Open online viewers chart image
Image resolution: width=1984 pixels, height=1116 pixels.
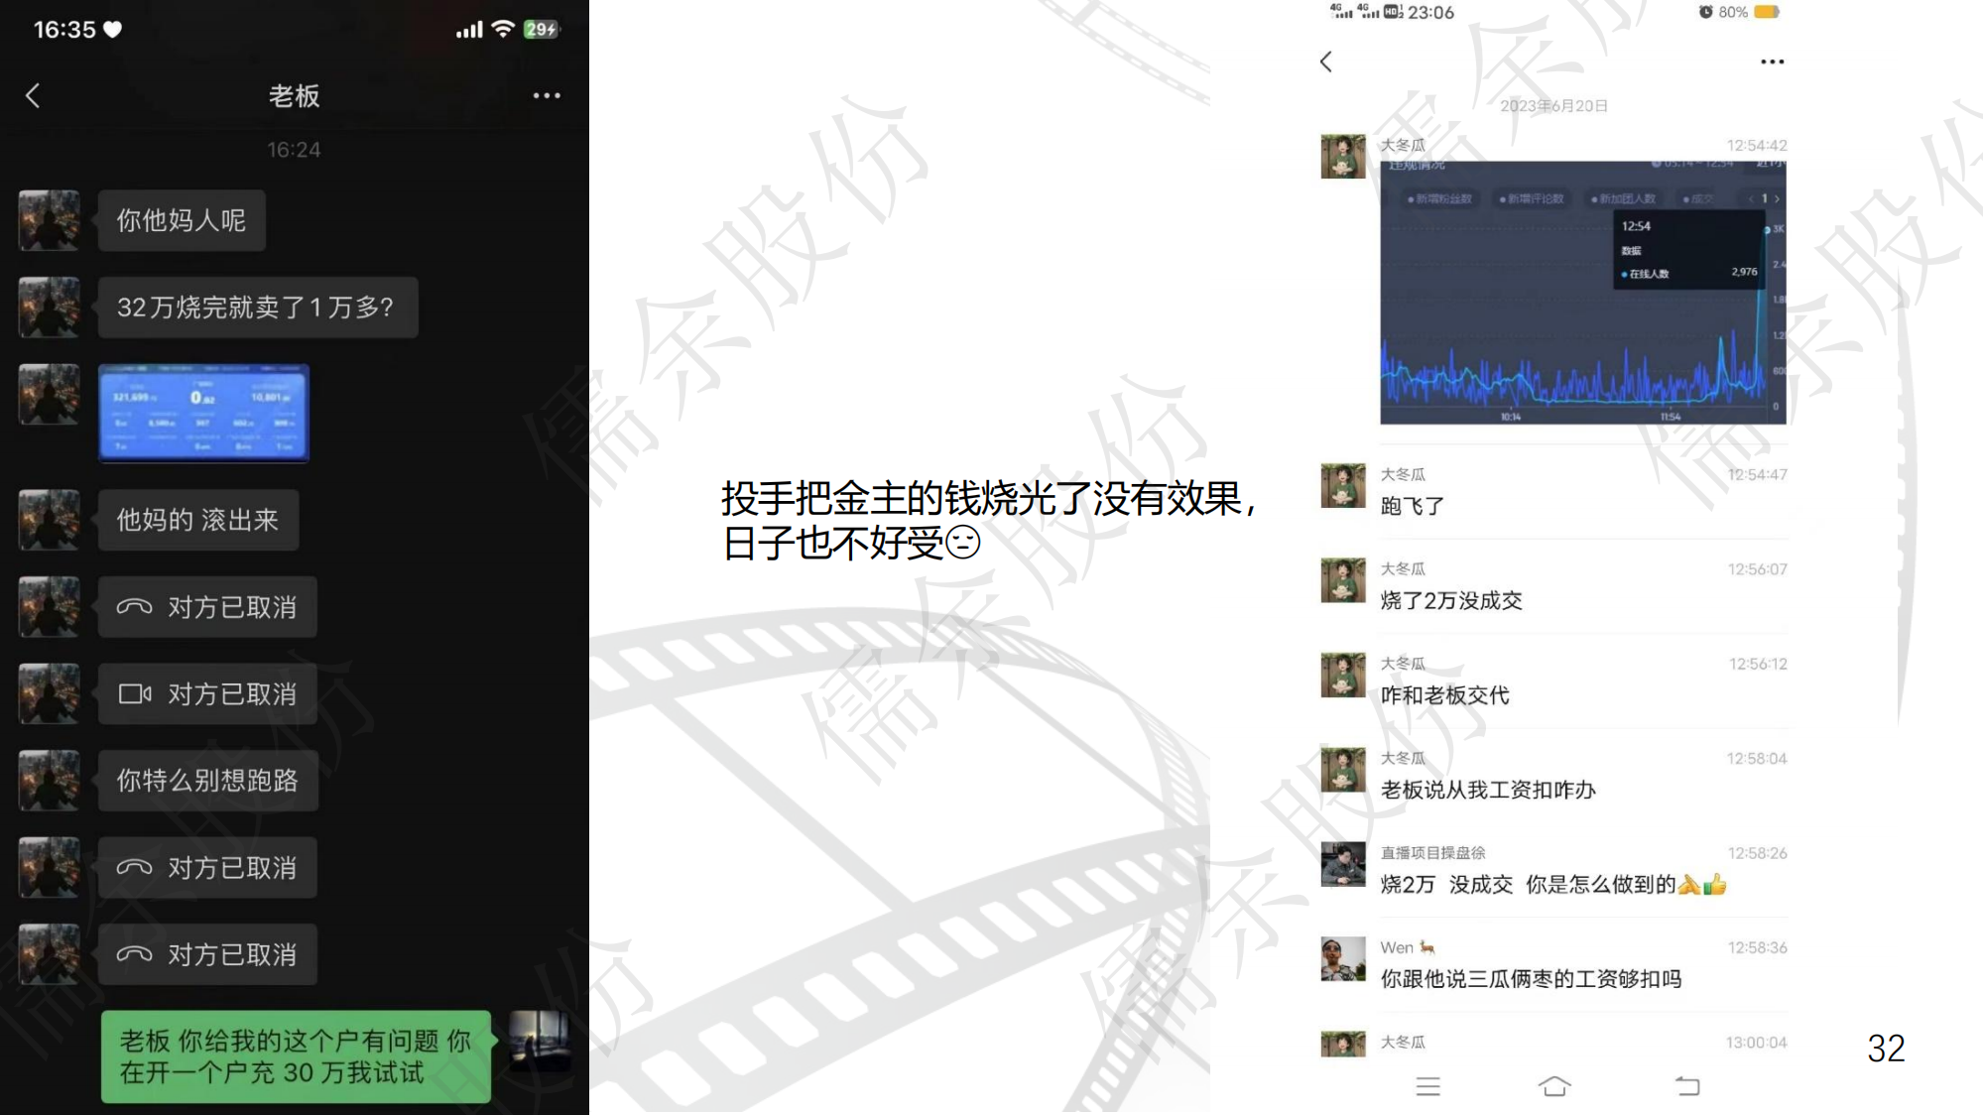tap(1582, 293)
